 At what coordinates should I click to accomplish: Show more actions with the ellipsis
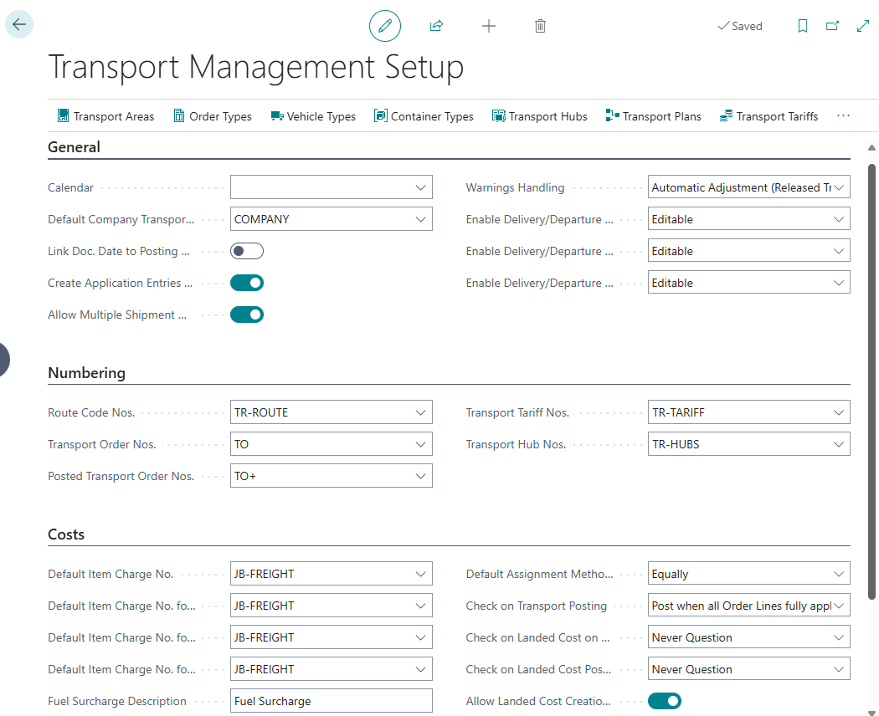point(843,115)
